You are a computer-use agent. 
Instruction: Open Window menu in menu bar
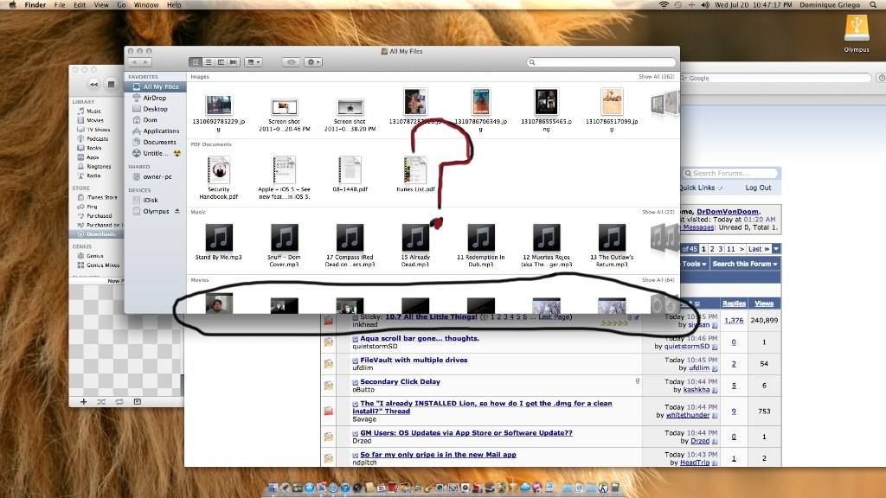(x=146, y=4)
